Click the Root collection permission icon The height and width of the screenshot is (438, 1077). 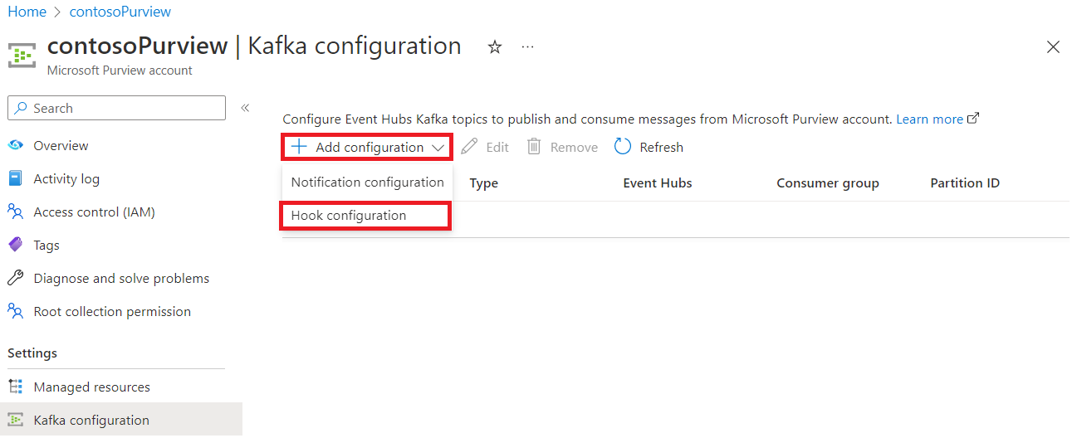point(16,312)
